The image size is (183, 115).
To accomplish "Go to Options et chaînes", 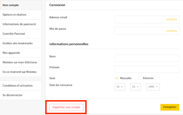I will (21, 15).
